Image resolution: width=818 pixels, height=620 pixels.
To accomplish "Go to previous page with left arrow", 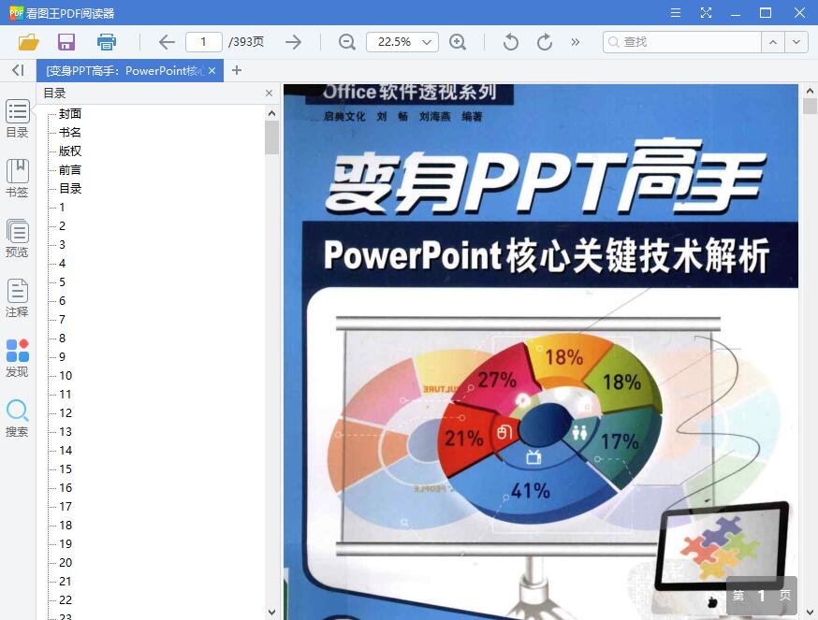I will [x=167, y=42].
